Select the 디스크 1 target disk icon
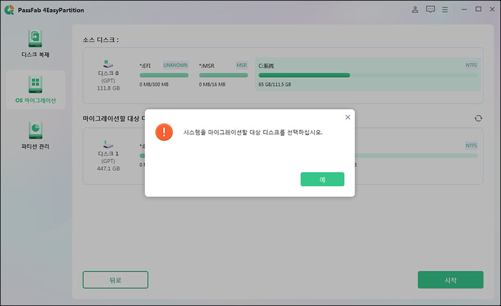This screenshot has height=306, width=501. (x=108, y=143)
